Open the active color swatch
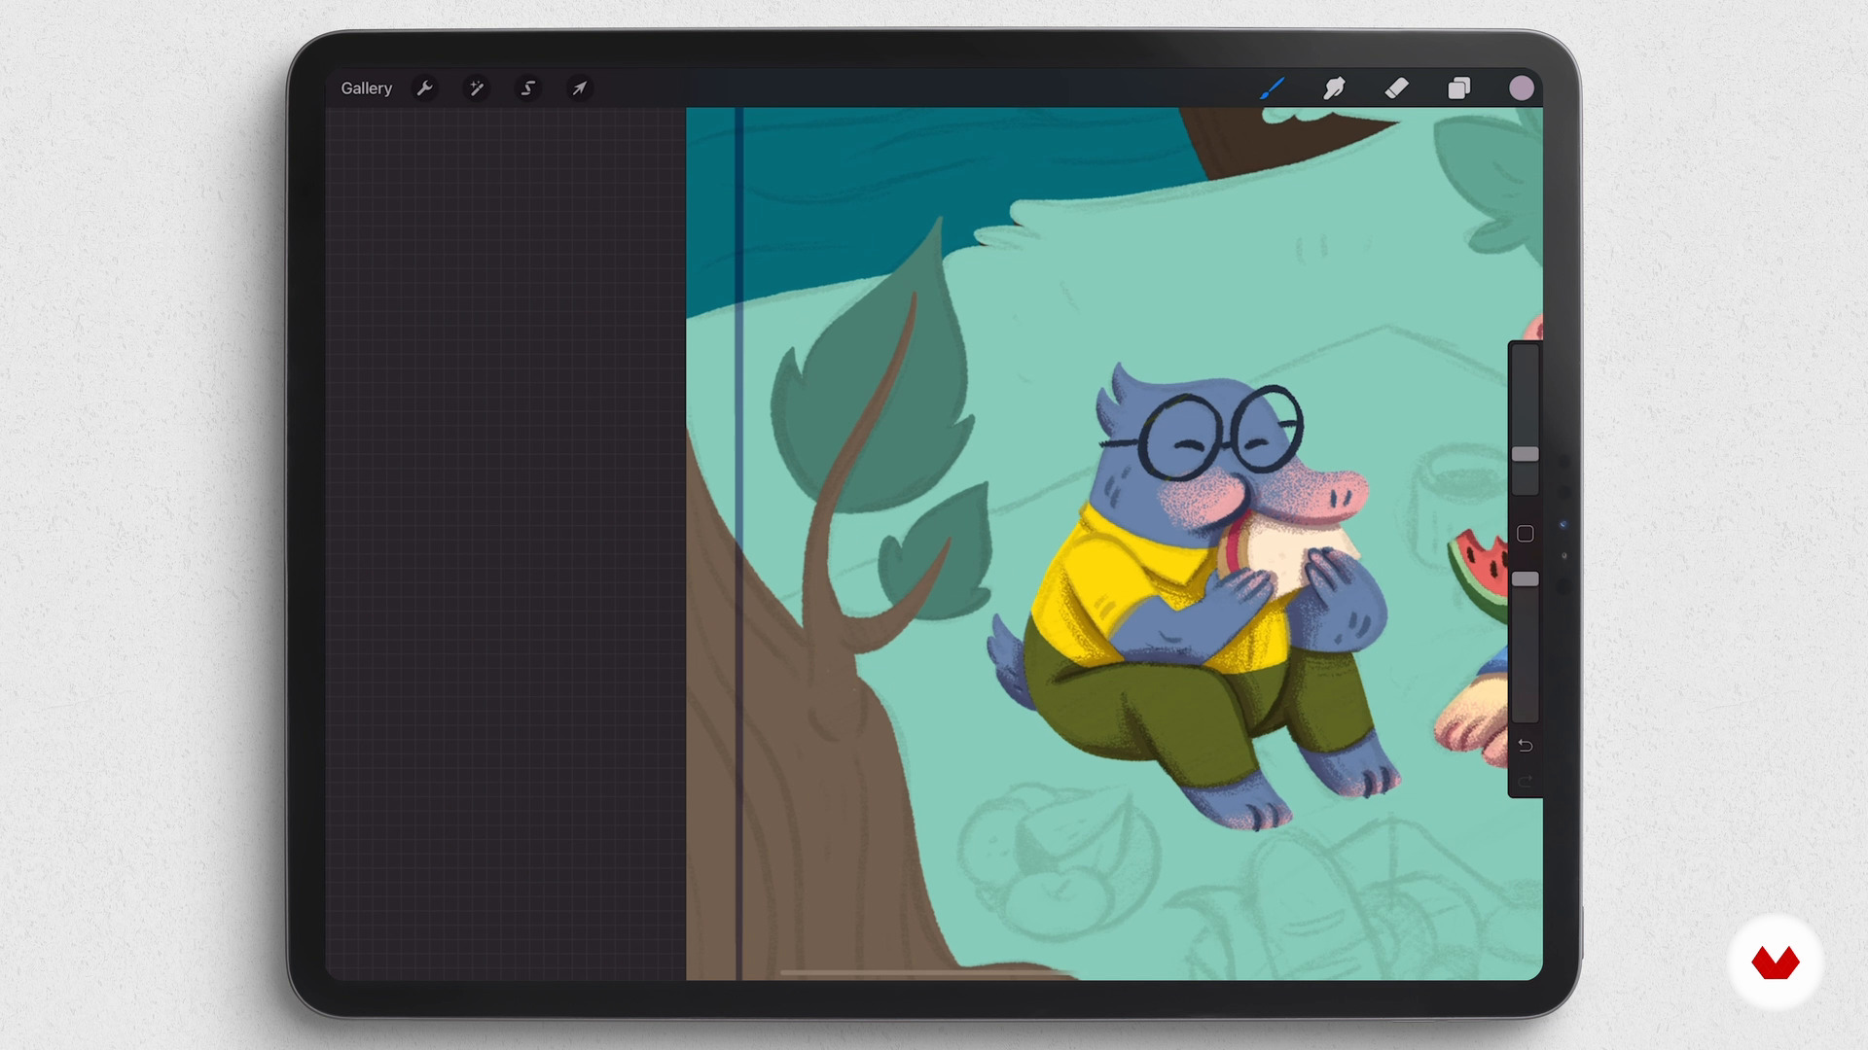Image resolution: width=1868 pixels, height=1050 pixels. [x=1522, y=88]
